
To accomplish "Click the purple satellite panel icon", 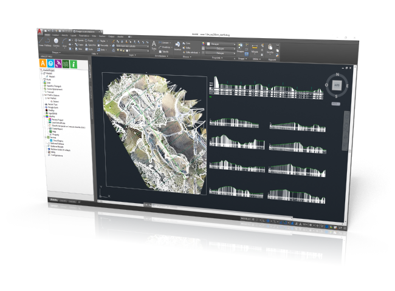I will [x=58, y=64].
